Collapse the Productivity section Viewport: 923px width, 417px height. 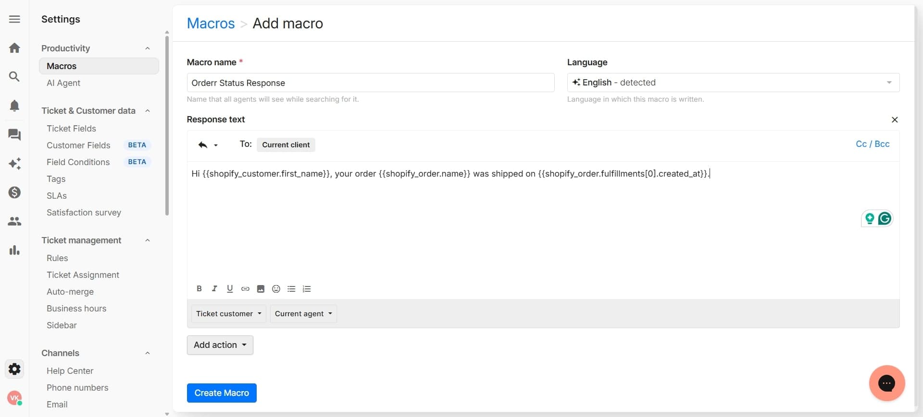coord(148,48)
